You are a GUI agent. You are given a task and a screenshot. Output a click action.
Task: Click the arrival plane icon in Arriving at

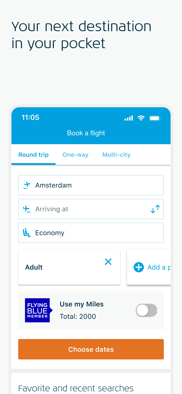[26, 209]
